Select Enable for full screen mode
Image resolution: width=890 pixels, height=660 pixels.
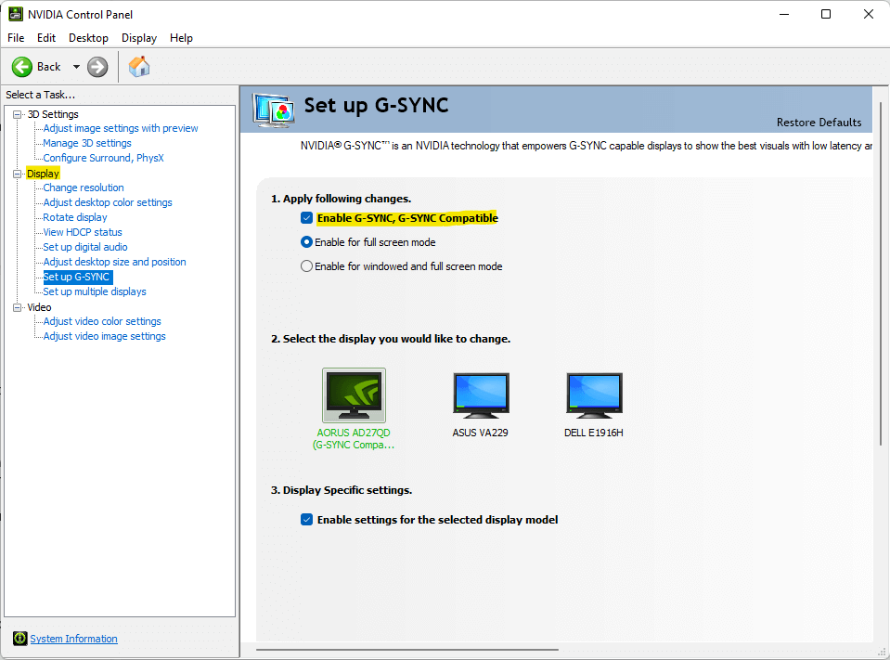(306, 242)
